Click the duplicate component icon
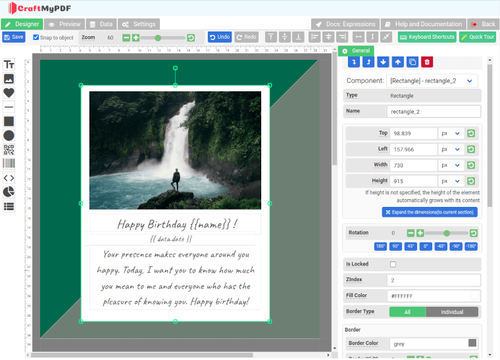The height and width of the screenshot is (360, 500). click(413, 62)
